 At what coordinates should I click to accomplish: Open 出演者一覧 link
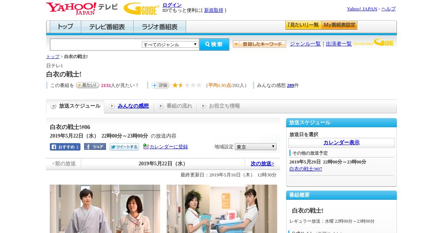pos(339,44)
